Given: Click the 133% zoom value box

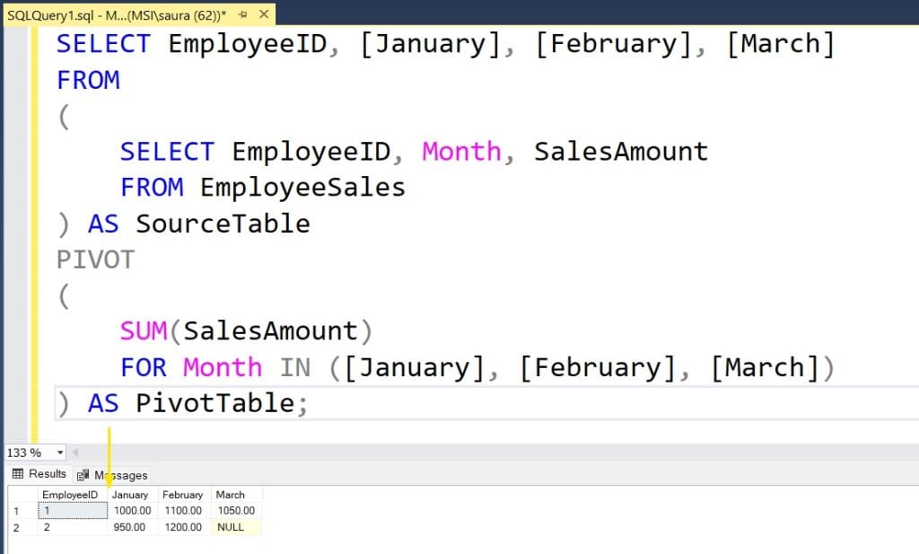Looking at the screenshot, I should [27, 453].
